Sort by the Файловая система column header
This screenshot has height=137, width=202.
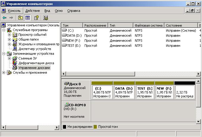coord(149,25)
